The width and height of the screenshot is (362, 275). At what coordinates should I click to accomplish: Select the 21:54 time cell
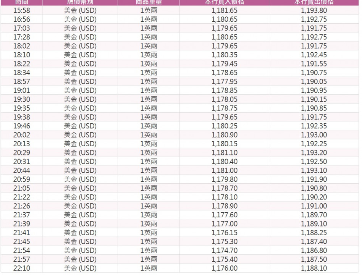[22, 251]
